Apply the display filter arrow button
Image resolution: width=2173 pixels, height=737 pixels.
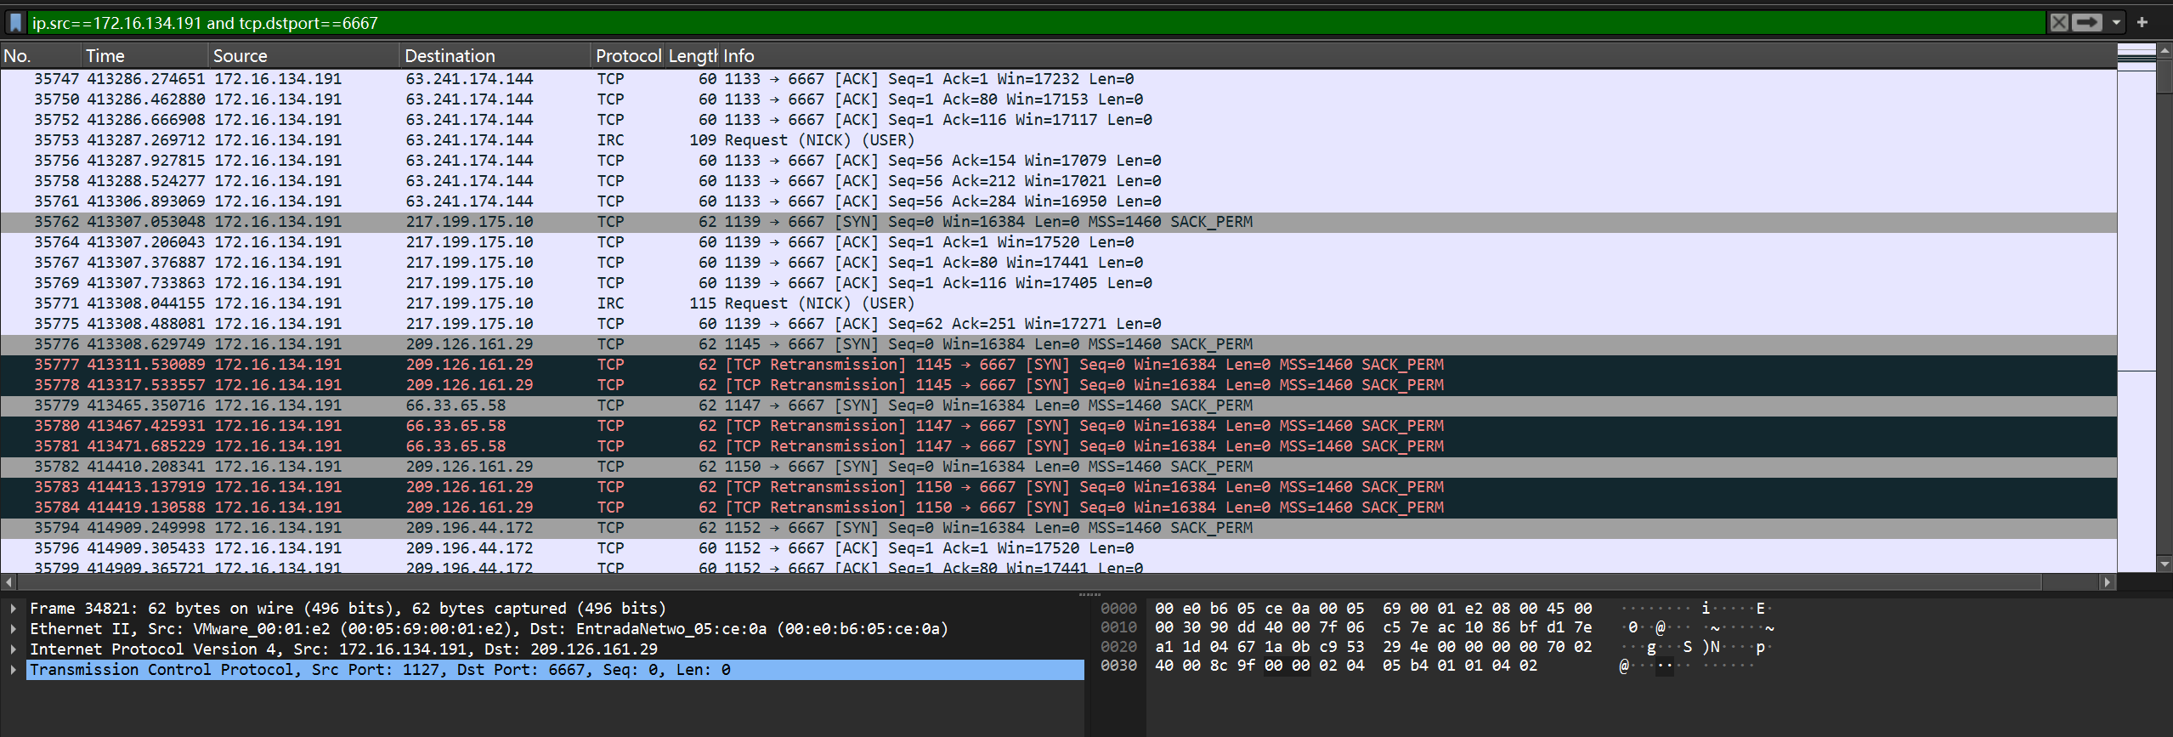click(2086, 23)
